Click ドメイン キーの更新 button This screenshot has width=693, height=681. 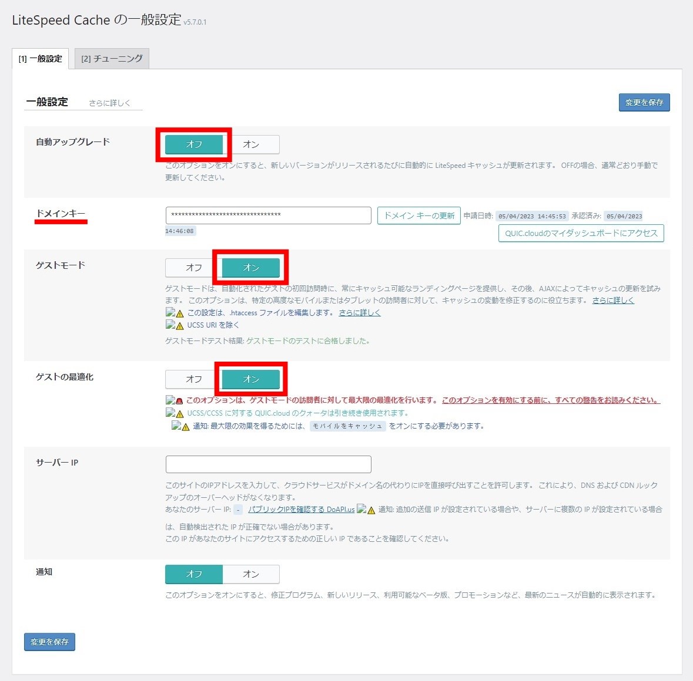[x=419, y=215]
